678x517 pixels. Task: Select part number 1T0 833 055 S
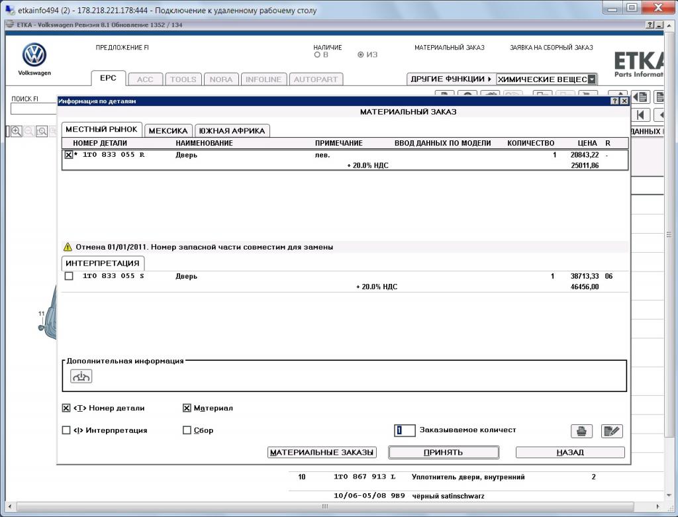pos(113,276)
